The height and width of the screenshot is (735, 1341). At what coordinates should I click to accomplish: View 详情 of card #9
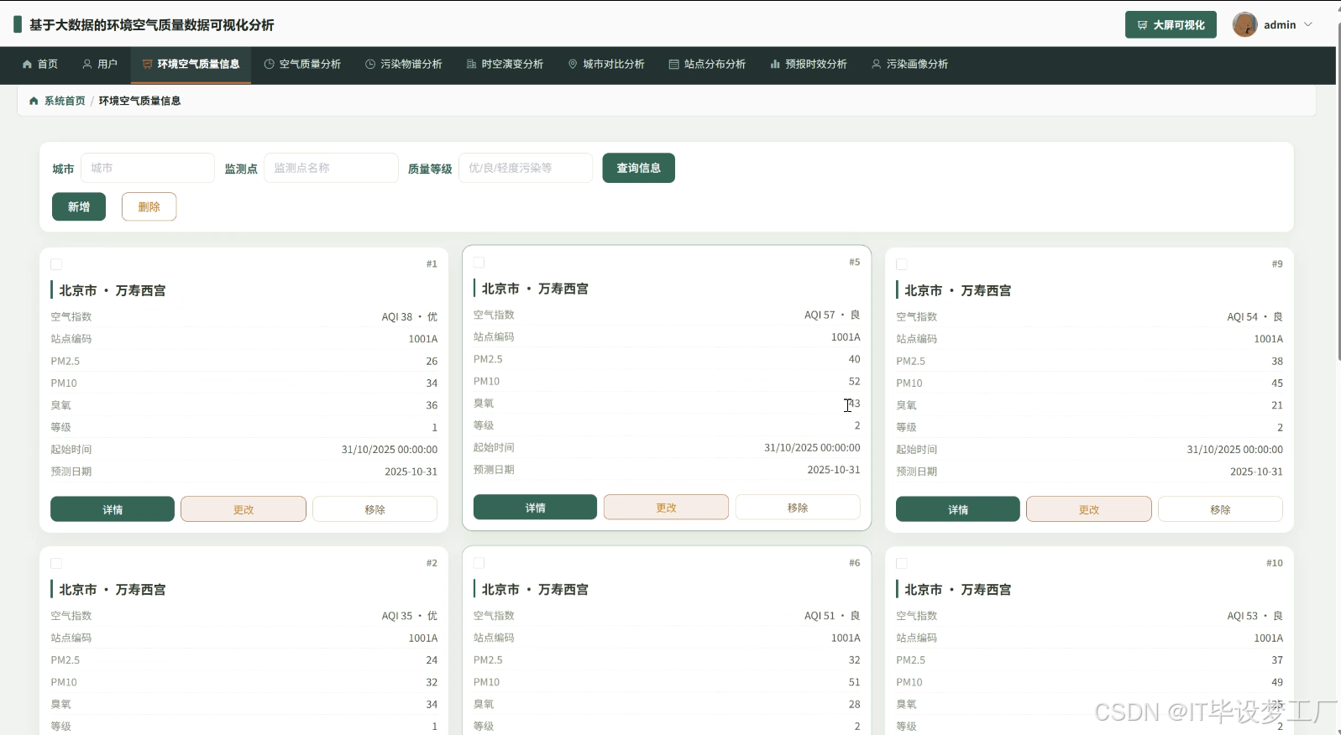(958, 509)
